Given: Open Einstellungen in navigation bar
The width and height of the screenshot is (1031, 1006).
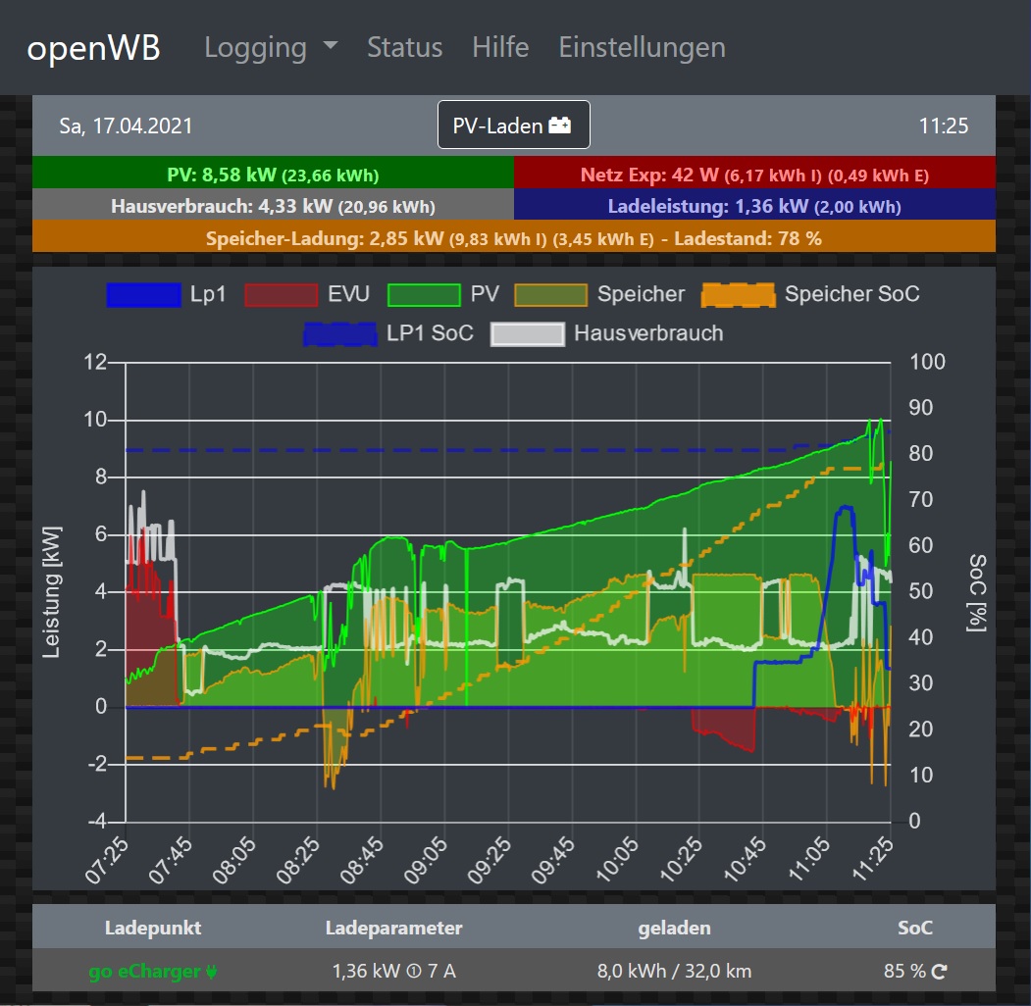Looking at the screenshot, I should click(x=642, y=47).
